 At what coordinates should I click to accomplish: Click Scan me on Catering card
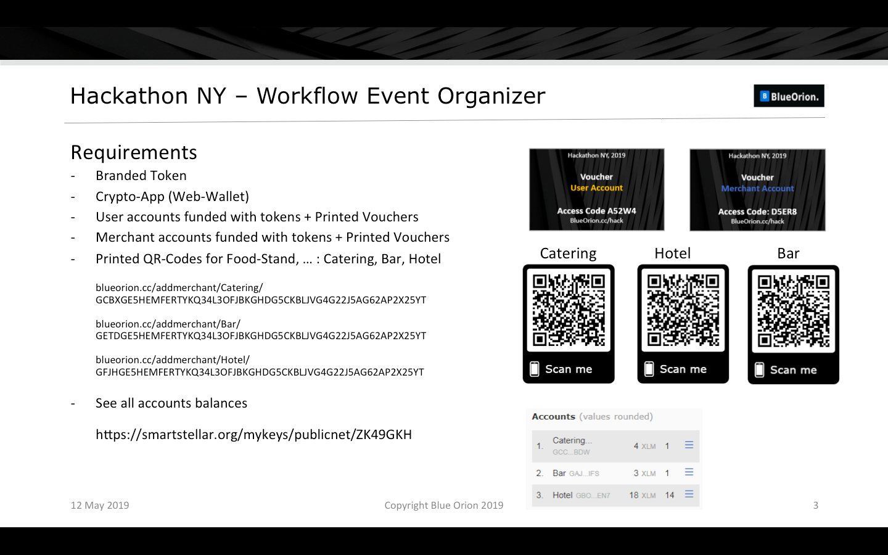[569, 369]
